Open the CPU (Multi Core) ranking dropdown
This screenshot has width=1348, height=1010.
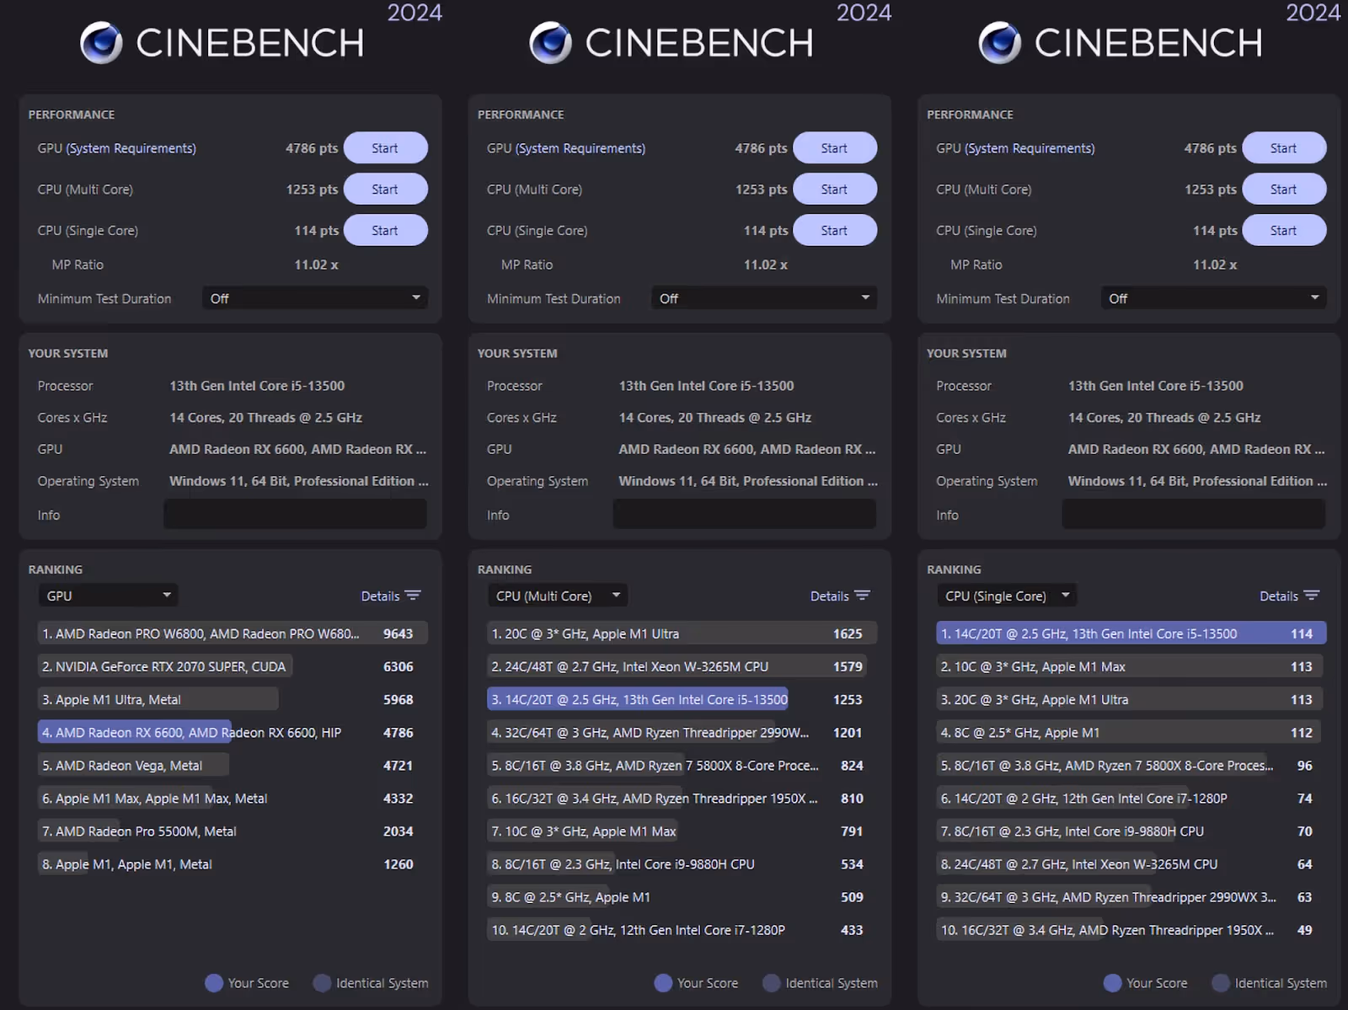pyautogui.click(x=557, y=596)
